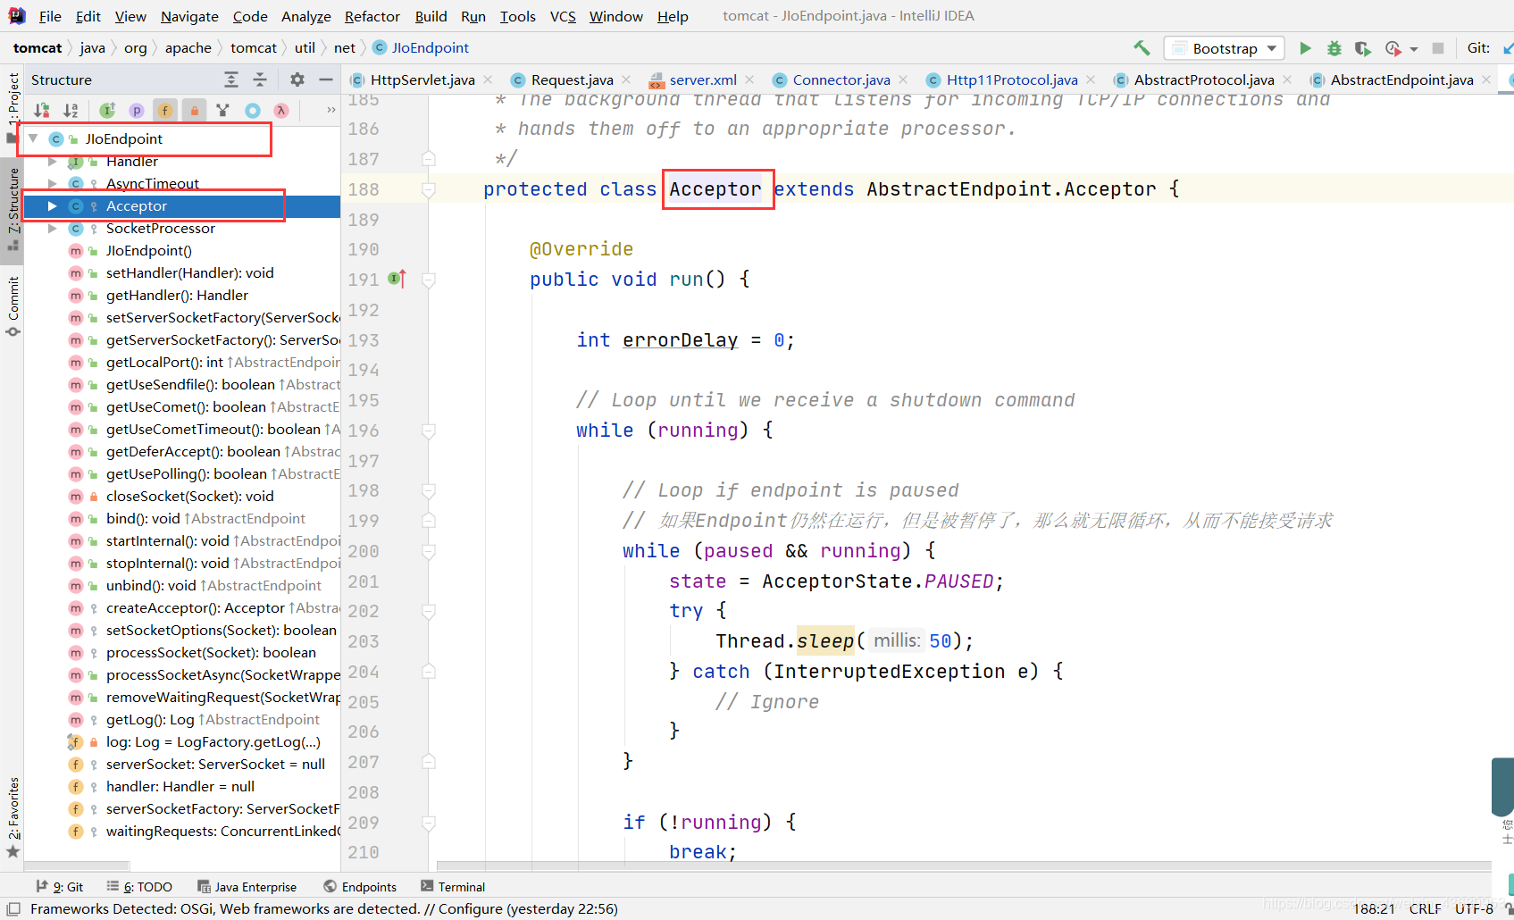This screenshot has height=920, width=1514.
Task: Click the tomcat breadcrumb root
Action: pos(38,47)
